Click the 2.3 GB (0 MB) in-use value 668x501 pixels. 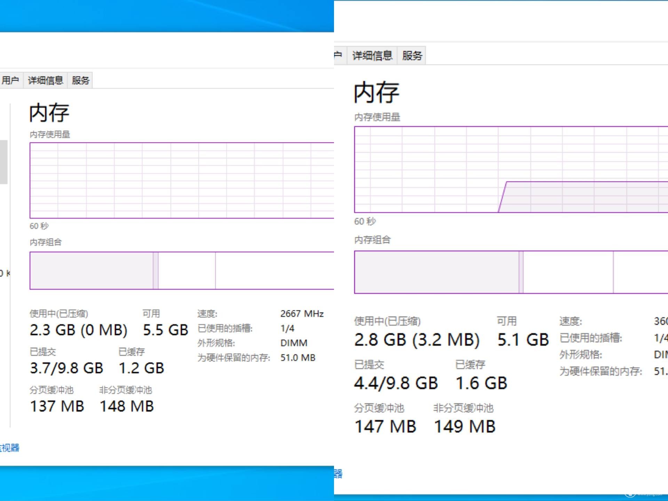[79, 330]
